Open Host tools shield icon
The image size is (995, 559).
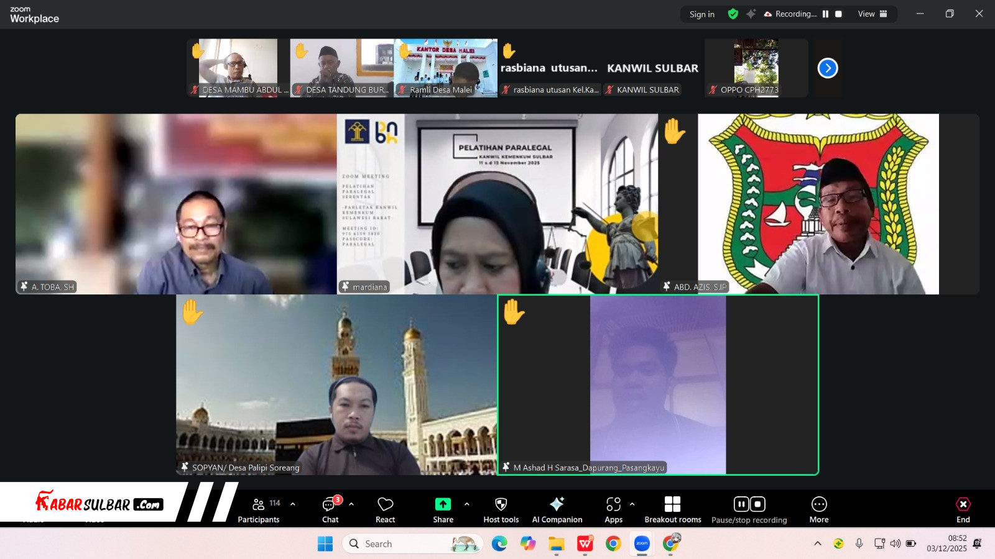[501, 510]
